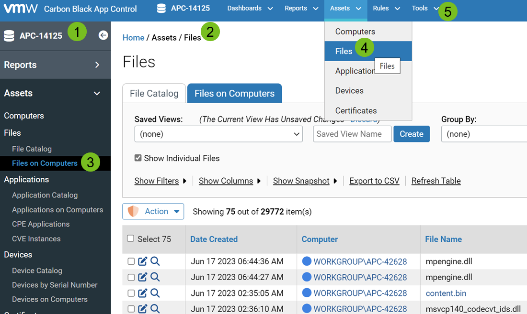Screen dimensions: 527x314
Task: Click the blue status dot next to WORKGROUP\APC-42628
Action: [x=306, y=261]
